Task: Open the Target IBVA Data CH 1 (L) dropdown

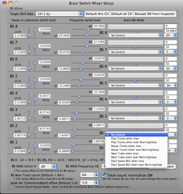Action: (60, 14)
